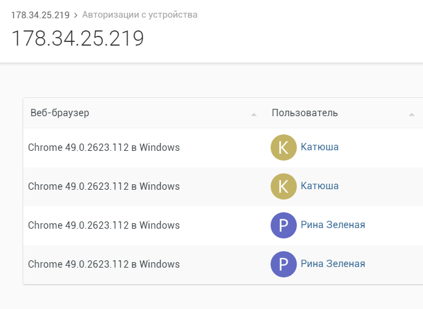Click the K avatar in the first row
This screenshot has width=423, height=309.
283,147
